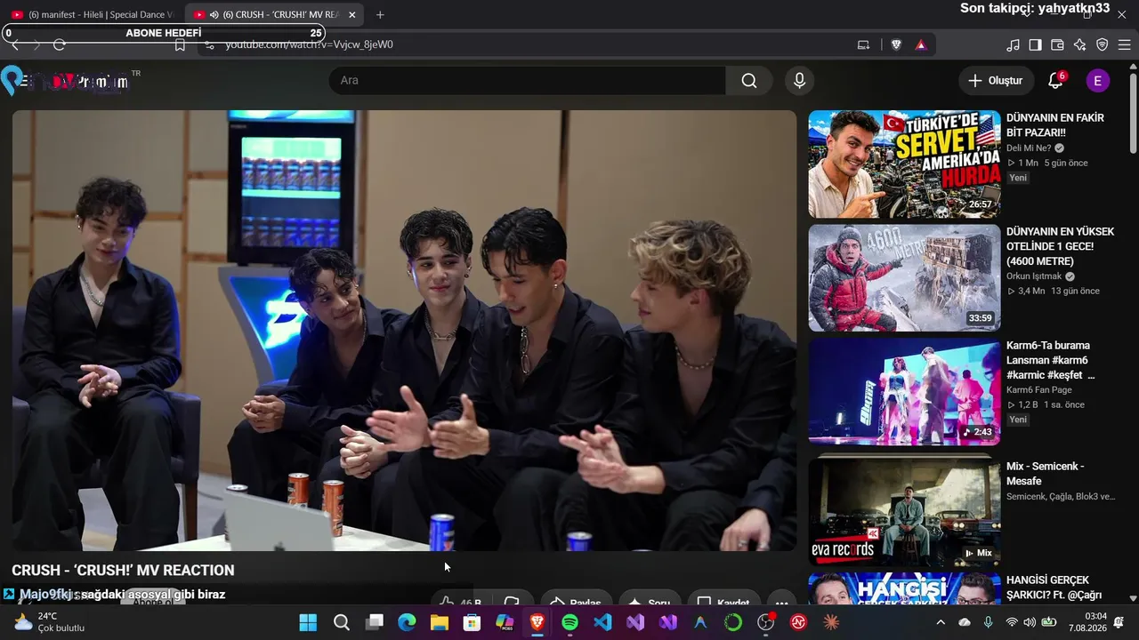This screenshot has width=1139, height=640.
Task: Open the account menu avatar E
Action: point(1097,80)
